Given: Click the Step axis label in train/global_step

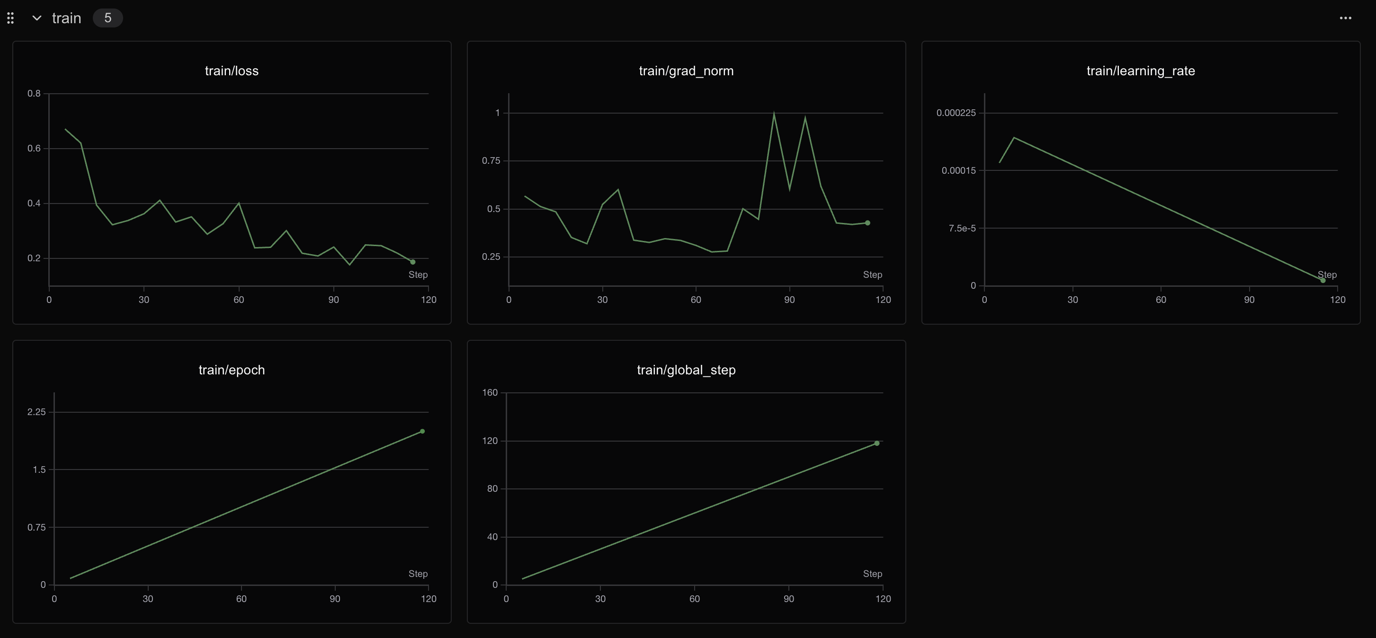Looking at the screenshot, I should coord(872,574).
